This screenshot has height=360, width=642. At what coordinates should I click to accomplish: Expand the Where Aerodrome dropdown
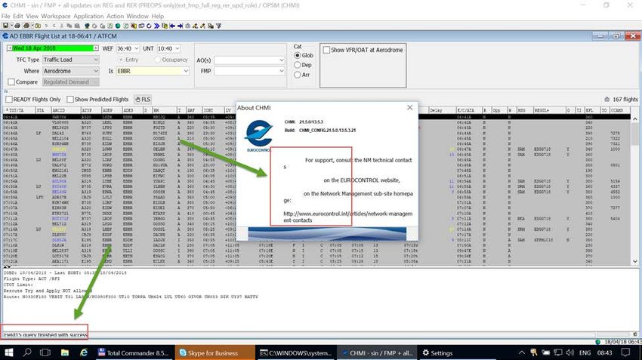(96, 71)
